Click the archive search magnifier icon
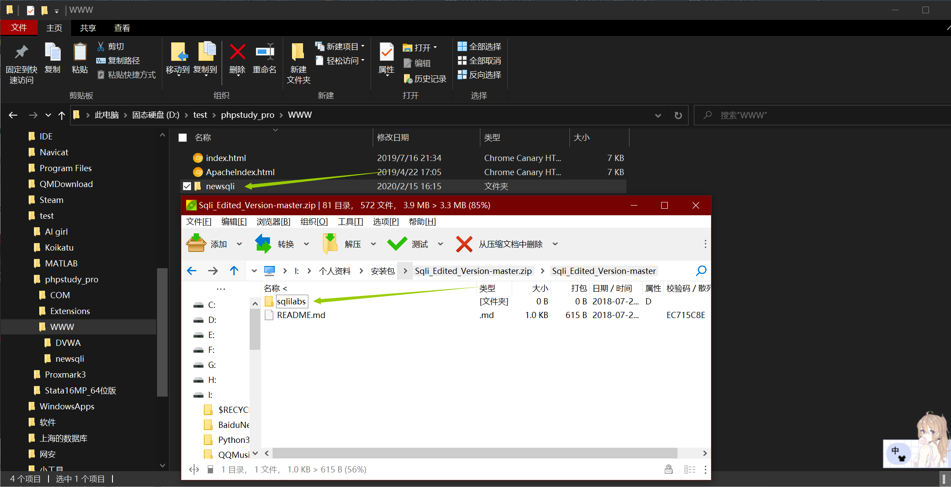Viewport: 951px width, 487px height. click(701, 270)
